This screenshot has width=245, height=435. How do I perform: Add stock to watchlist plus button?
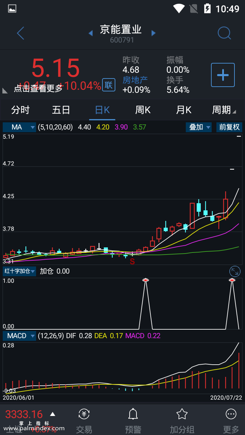223,75
